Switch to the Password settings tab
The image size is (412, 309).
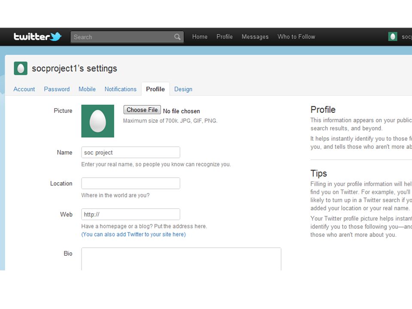tap(57, 89)
